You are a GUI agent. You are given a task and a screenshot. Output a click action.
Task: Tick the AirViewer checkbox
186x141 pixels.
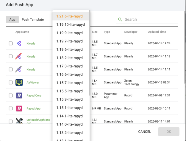coord(11,82)
